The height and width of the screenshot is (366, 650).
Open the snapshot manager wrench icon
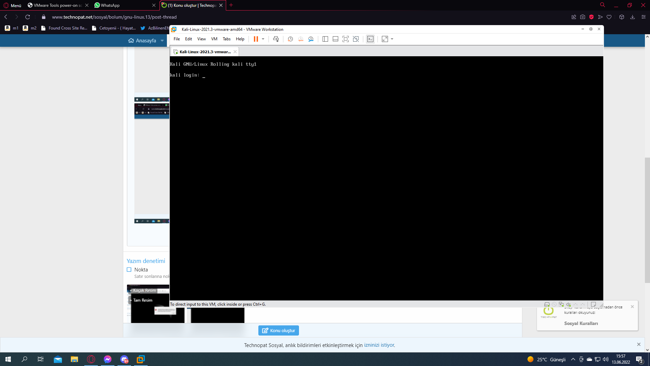(311, 39)
